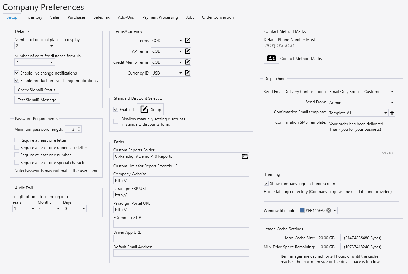Viewport: 408px width, 274px height.
Task: Click the blue window title color swatch
Action: click(x=302, y=211)
